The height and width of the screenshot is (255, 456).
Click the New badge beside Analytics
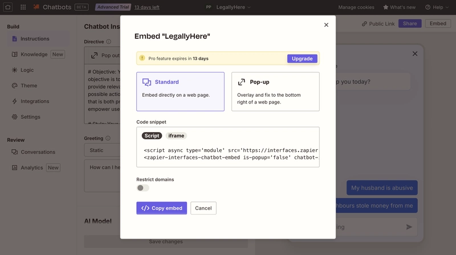53,167
